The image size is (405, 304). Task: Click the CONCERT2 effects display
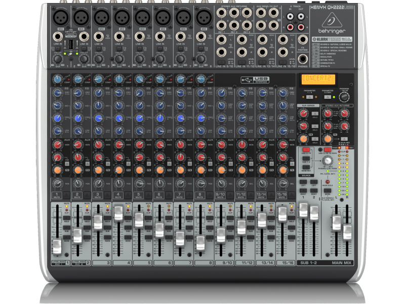[318, 79]
